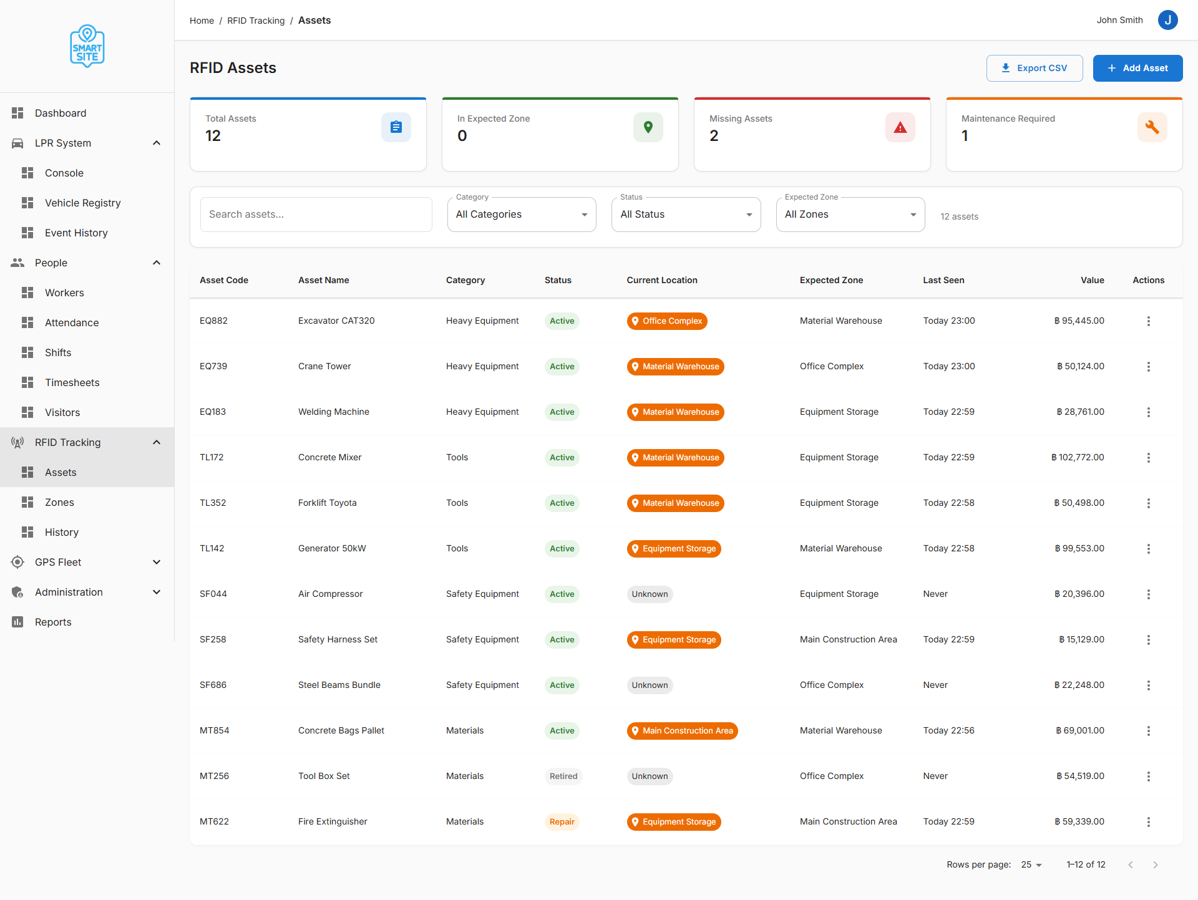Collapse the LPR System sidebar section
This screenshot has height=900, width=1198.
point(157,143)
